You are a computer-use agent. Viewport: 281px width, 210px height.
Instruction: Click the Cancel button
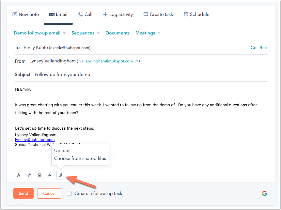tap(49, 193)
